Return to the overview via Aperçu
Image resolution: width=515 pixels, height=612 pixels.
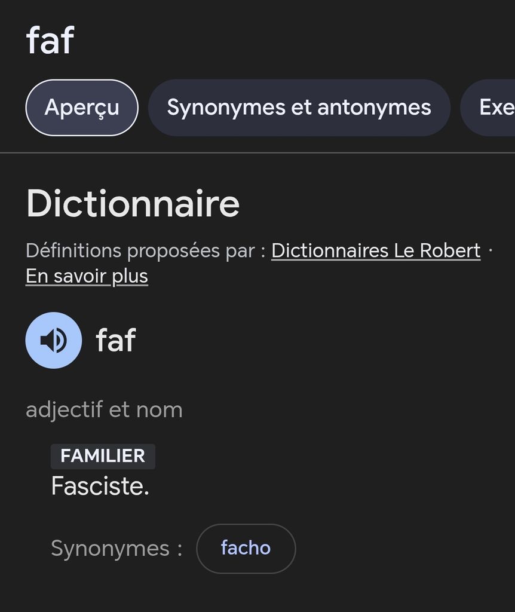[82, 108]
